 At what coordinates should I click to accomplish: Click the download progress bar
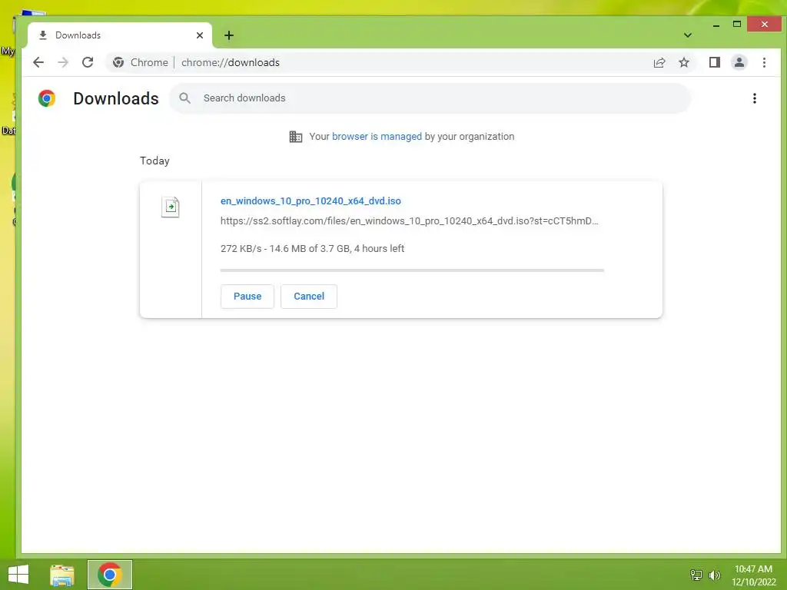412,270
